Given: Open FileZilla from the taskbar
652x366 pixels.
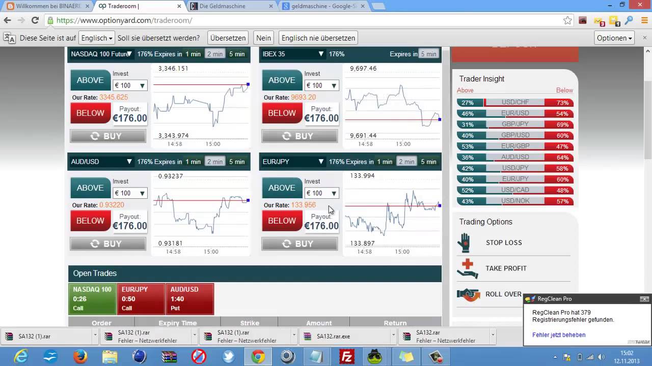Looking at the screenshot, I should [x=346, y=357].
